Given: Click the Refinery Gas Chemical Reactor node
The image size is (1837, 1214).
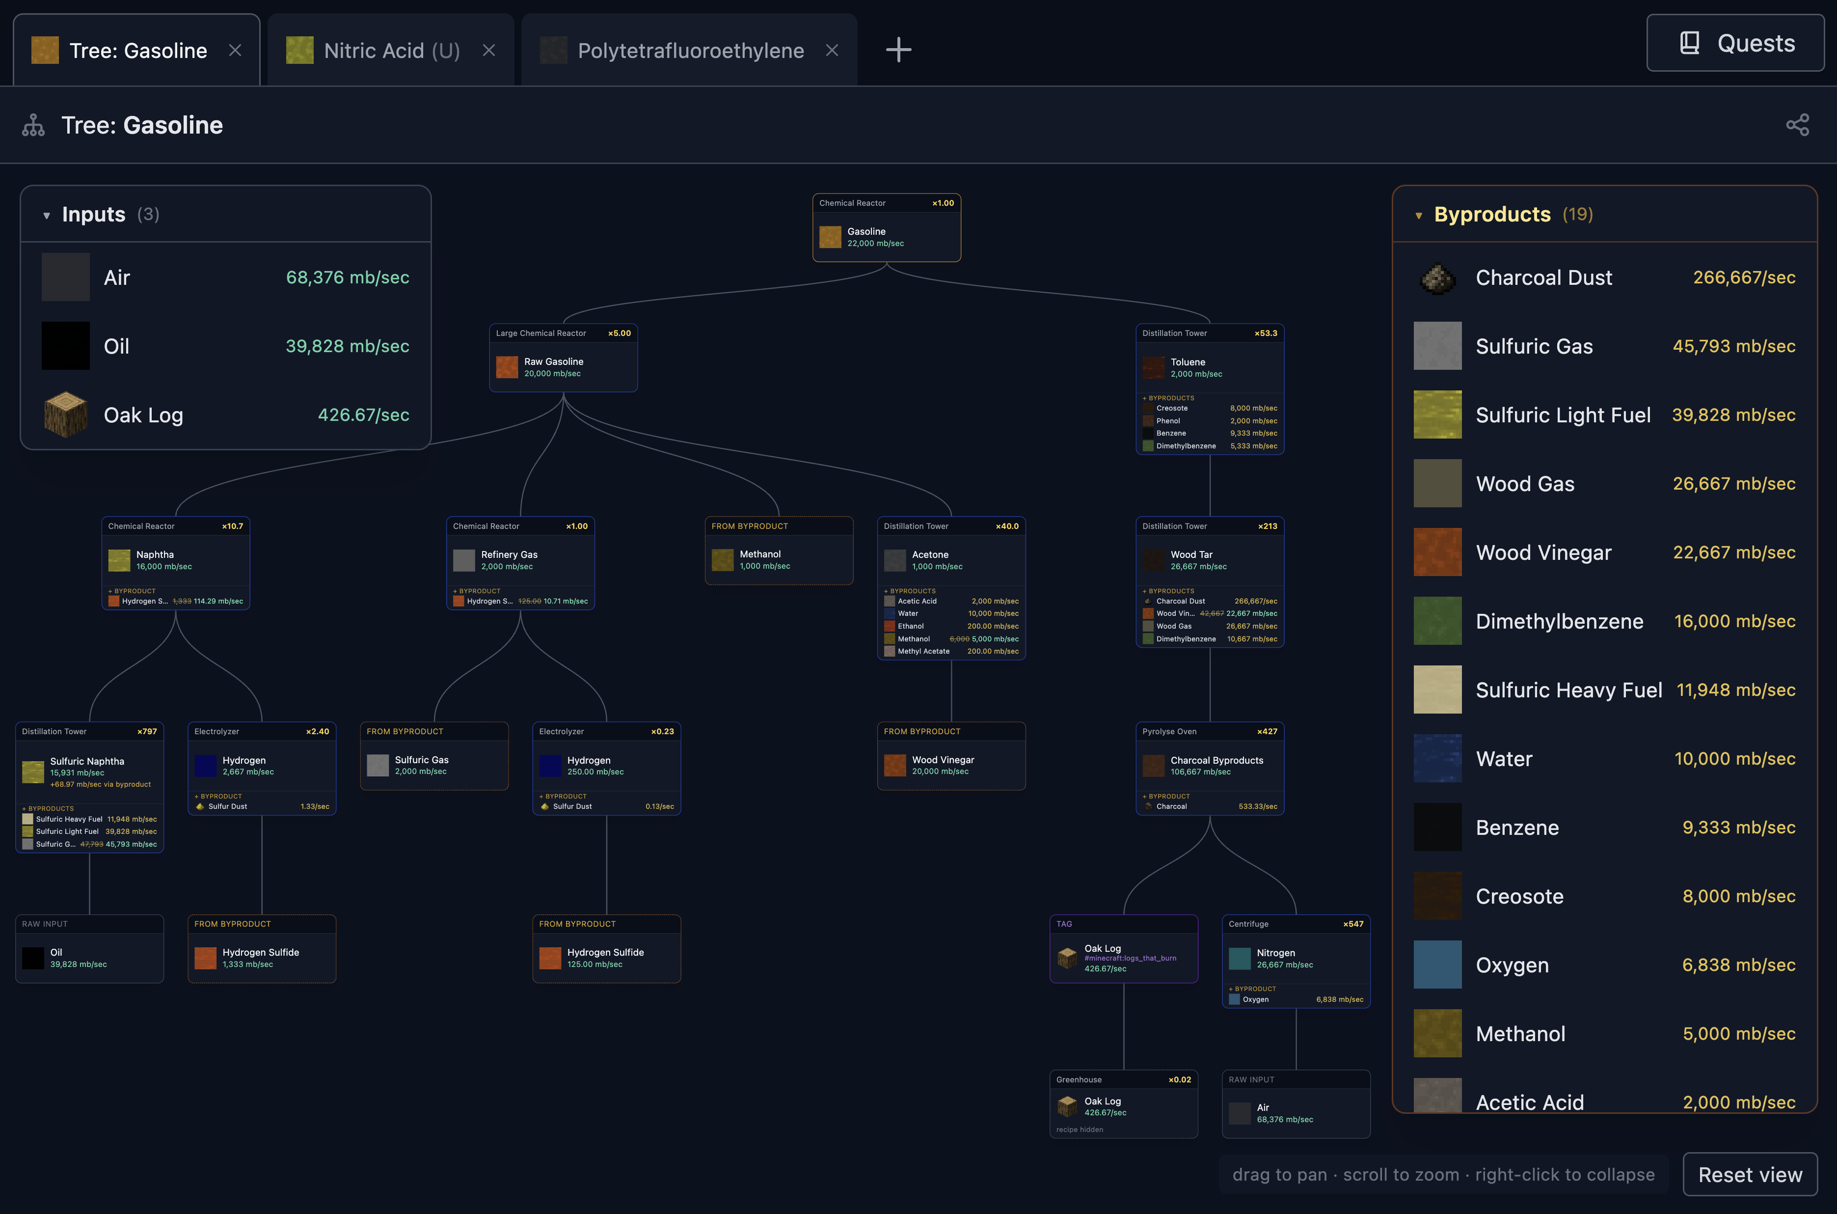Looking at the screenshot, I should point(520,563).
